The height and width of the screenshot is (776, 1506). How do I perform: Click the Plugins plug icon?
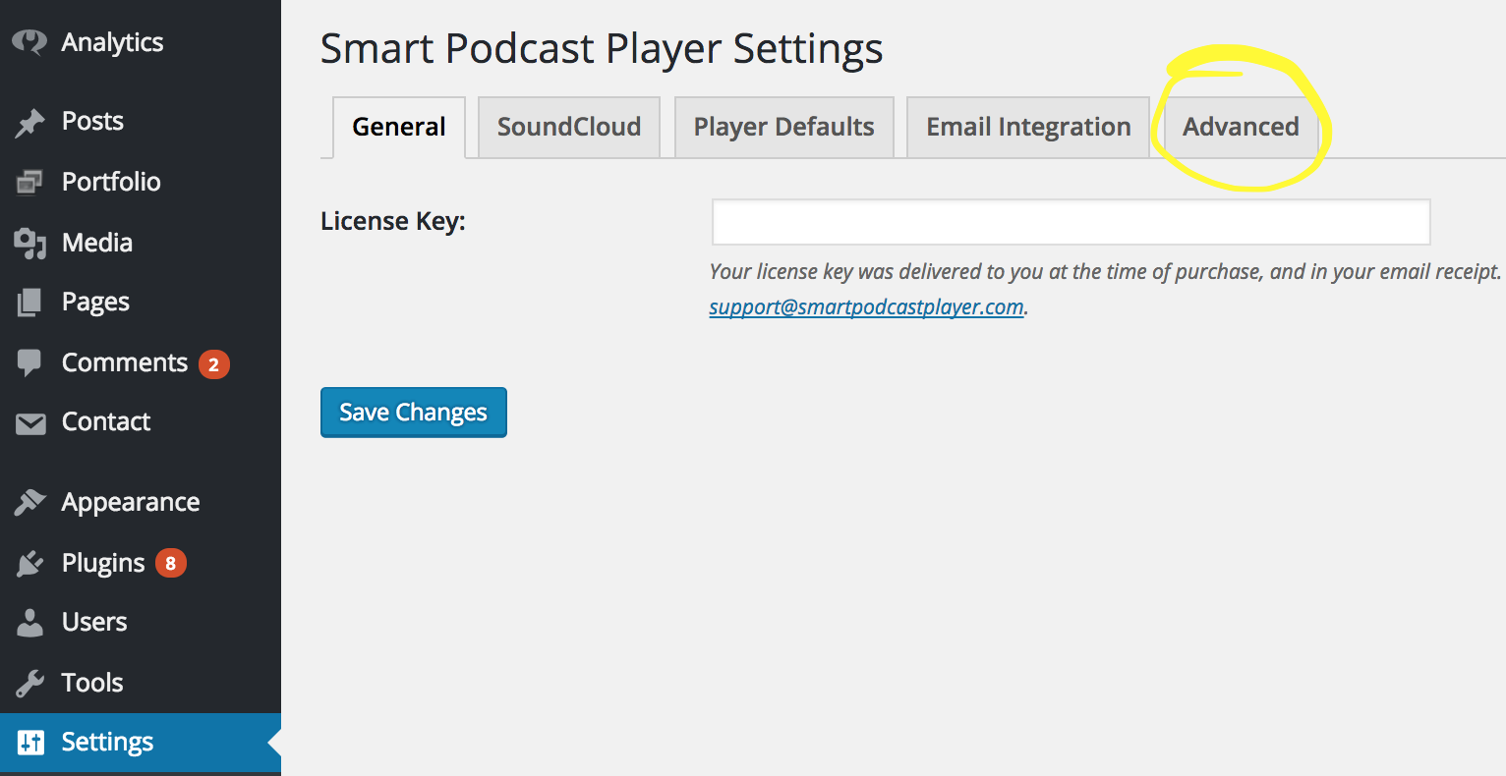(29, 564)
